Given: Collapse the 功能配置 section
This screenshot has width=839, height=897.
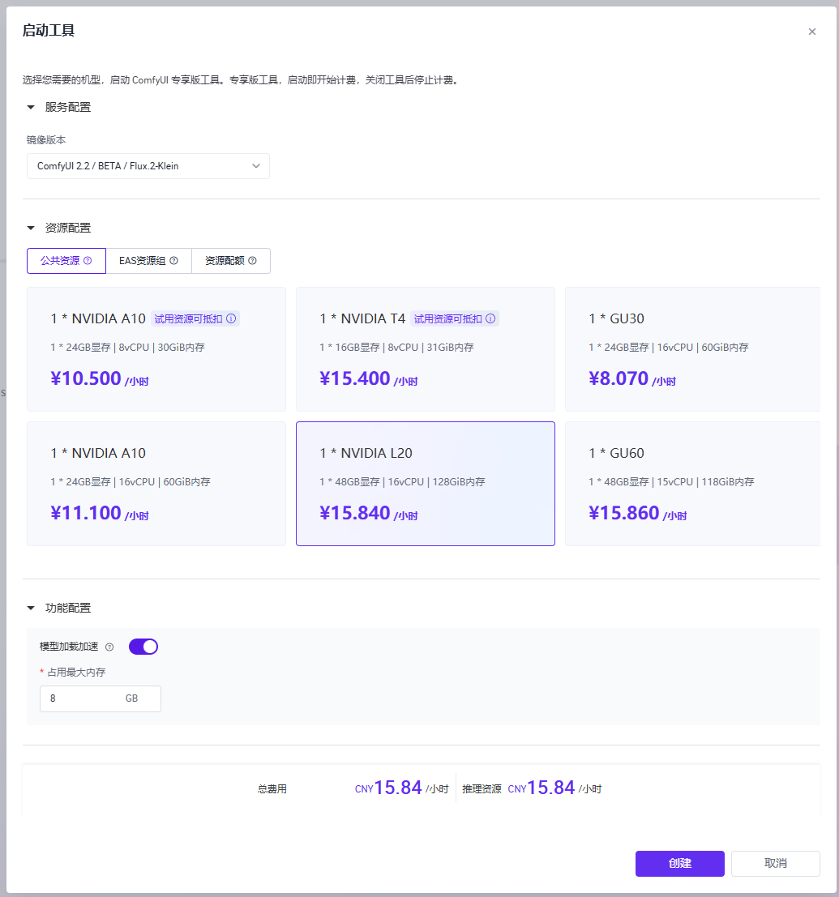Looking at the screenshot, I should [x=31, y=608].
